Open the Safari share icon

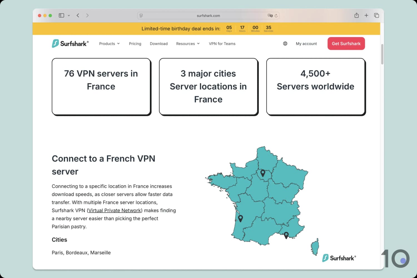pos(357,15)
